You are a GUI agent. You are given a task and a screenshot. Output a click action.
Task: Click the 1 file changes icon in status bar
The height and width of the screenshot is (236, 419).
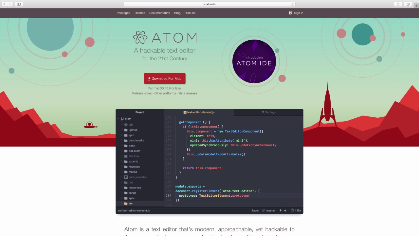click(x=293, y=210)
